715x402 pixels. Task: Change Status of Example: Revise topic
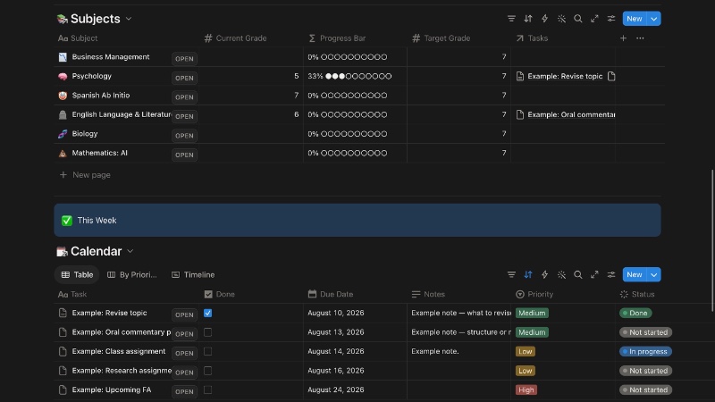pyautogui.click(x=635, y=314)
